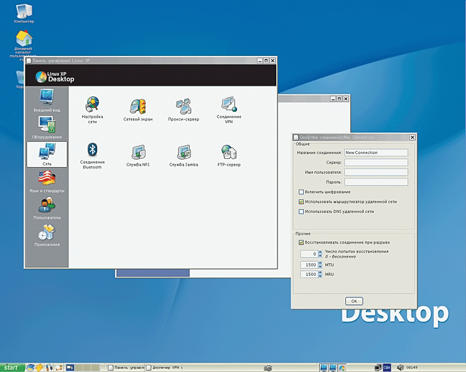Minimize the Linux XP control panel window
Image resolution: width=466 pixels, height=372 pixels.
(259, 60)
